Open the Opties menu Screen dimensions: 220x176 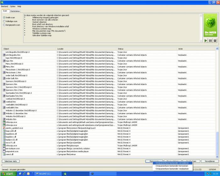click(13, 7)
